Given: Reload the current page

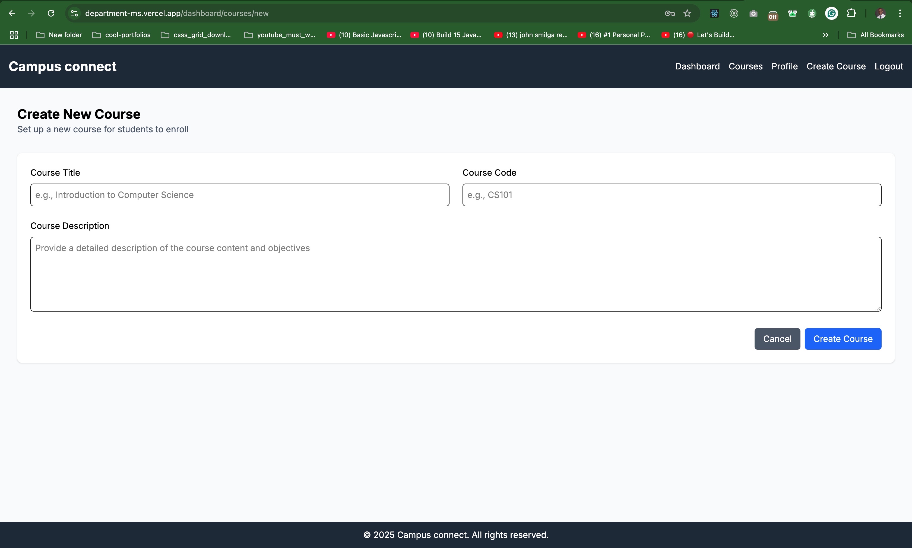Looking at the screenshot, I should pos(51,13).
